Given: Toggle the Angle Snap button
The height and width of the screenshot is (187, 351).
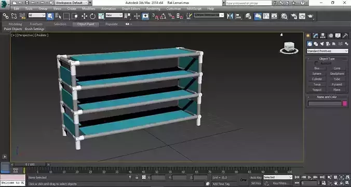Looking at the screenshot, I should [163, 16].
